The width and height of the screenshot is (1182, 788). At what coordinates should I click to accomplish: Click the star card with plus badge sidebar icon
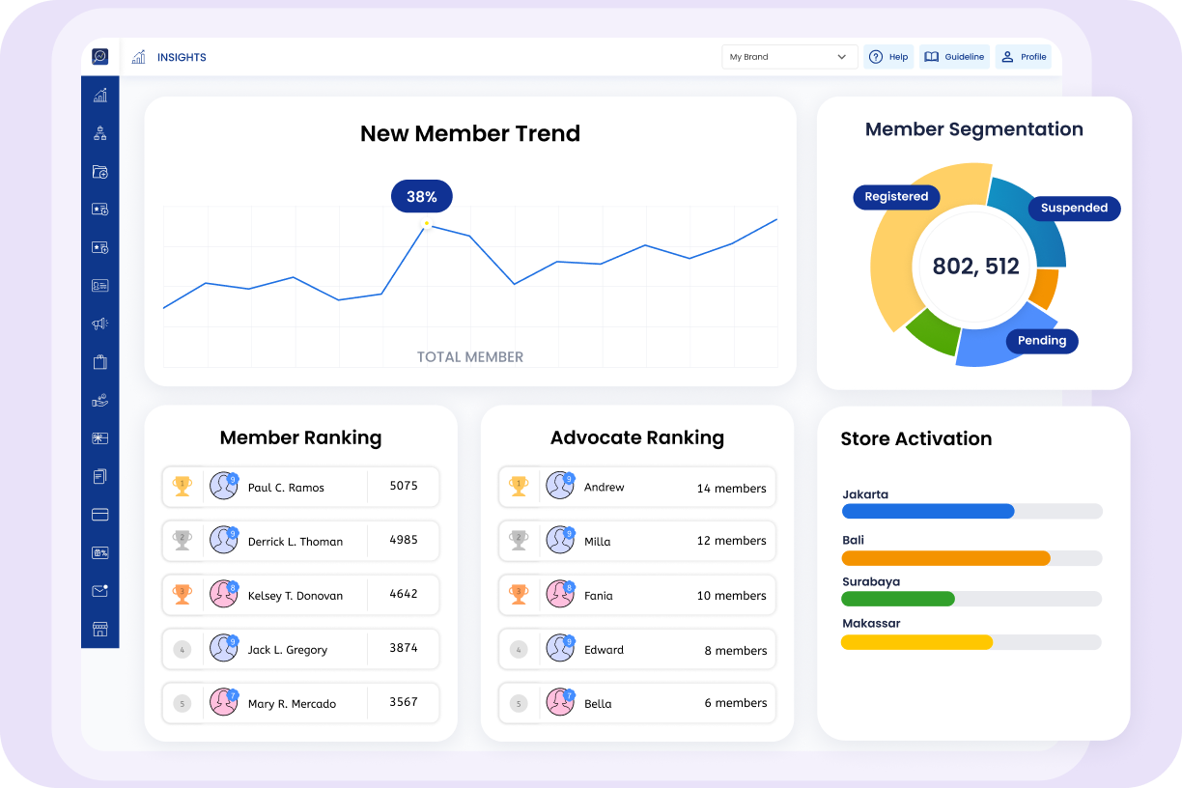(x=99, y=210)
